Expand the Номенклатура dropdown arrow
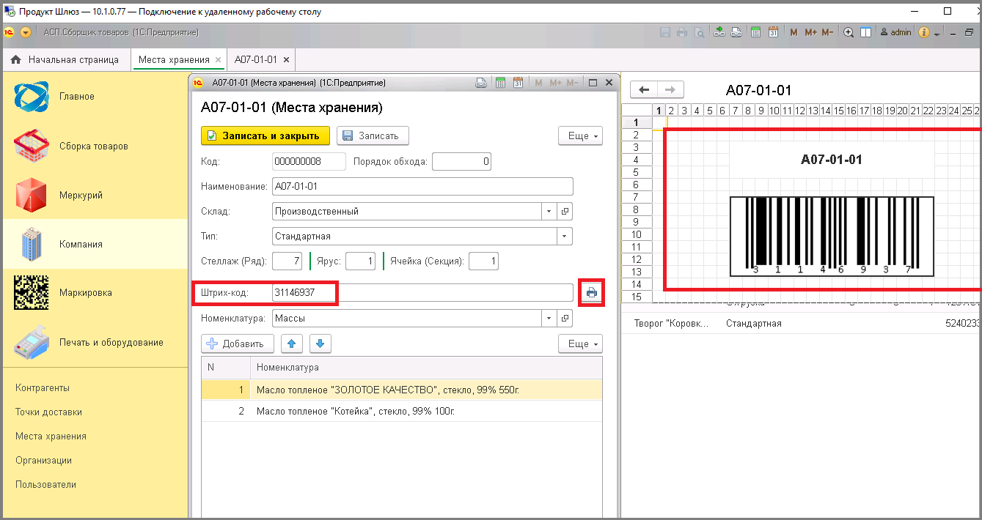The width and height of the screenshot is (982, 520). [550, 319]
